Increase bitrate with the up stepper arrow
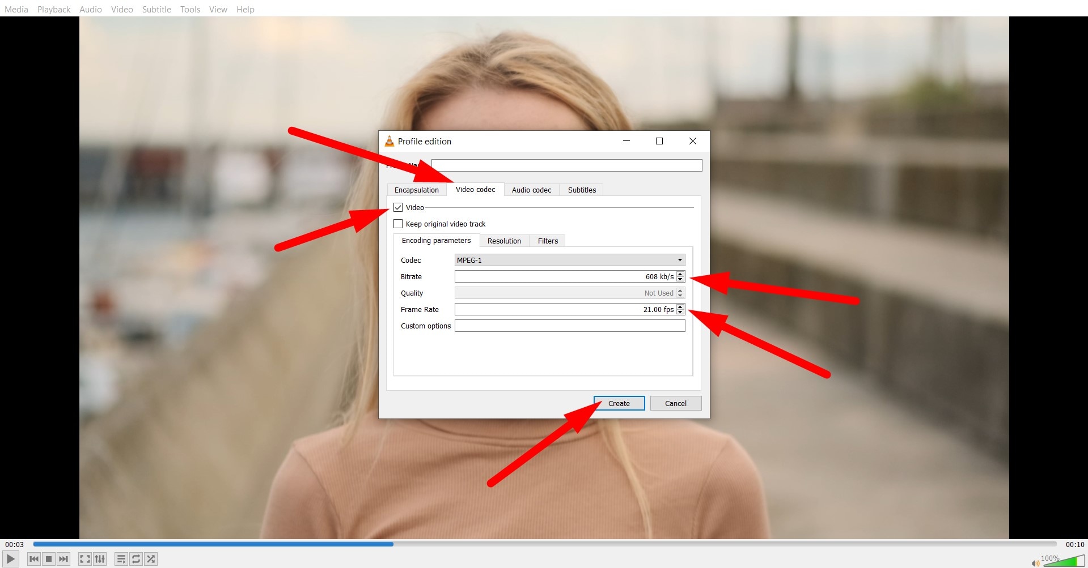Image resolution: width=1088 pixels, height=568 pixels. [x=680, y=274]
